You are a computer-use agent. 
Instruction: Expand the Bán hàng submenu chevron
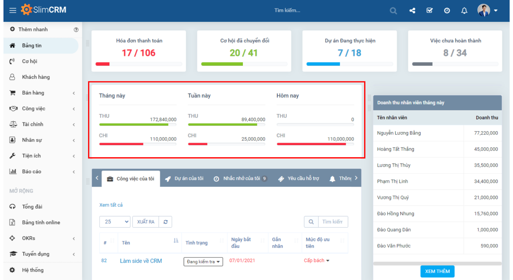pos(74,93)
